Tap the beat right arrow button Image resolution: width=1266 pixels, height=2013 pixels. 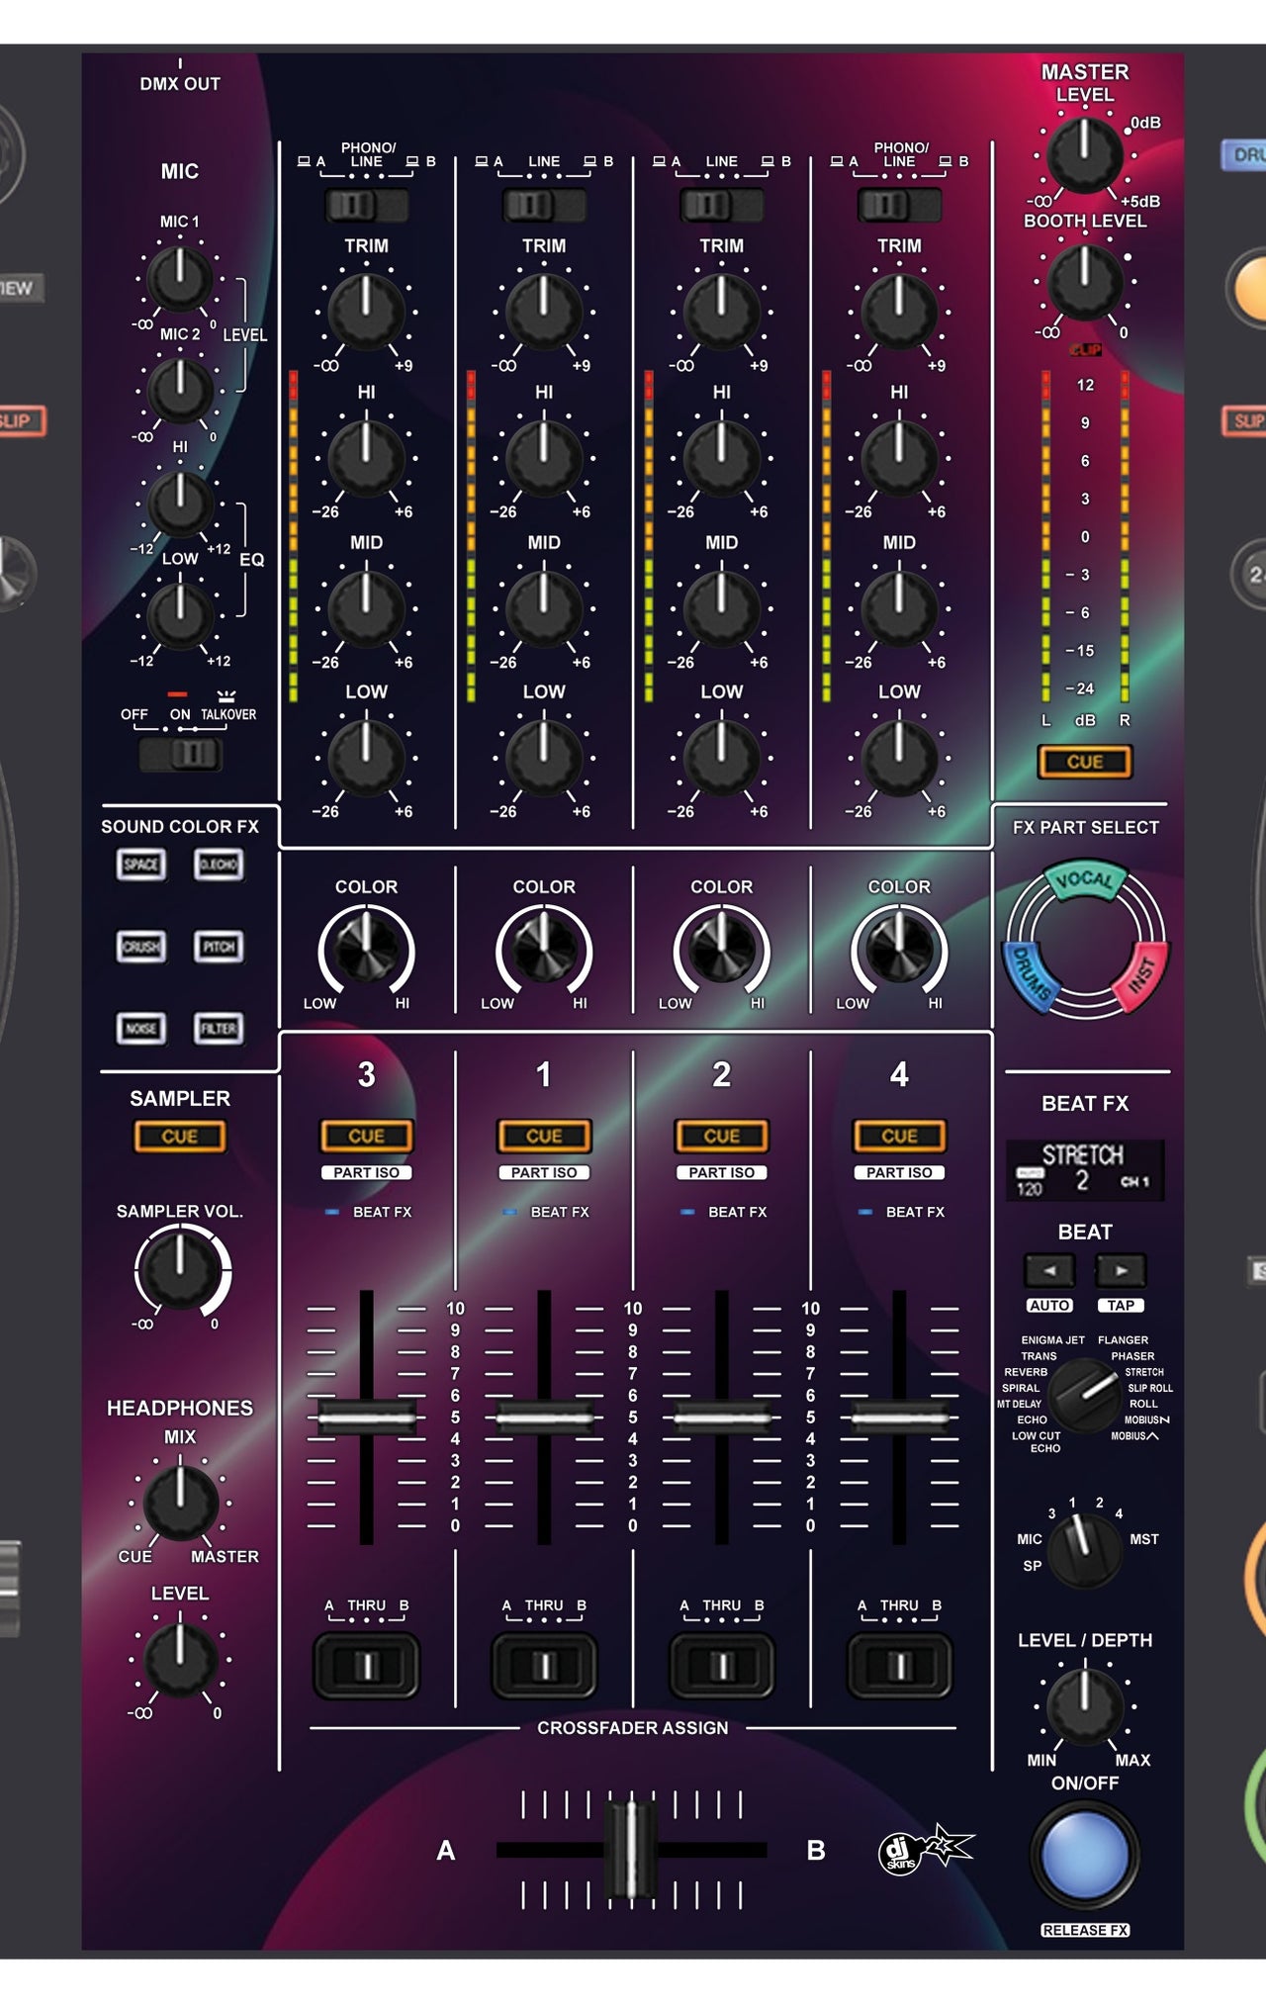point(1121,1270)
